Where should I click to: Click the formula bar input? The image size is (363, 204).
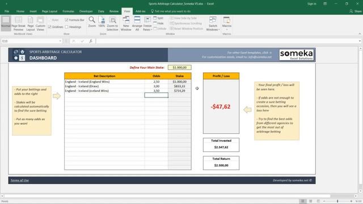click(x=227, y=41)
